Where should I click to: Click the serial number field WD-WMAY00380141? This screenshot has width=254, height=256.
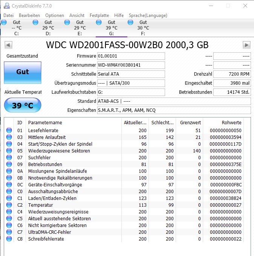point(131,65)
